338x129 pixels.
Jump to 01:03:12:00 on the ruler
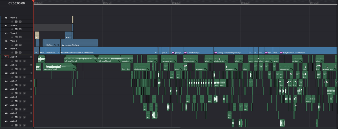(245, 3)
